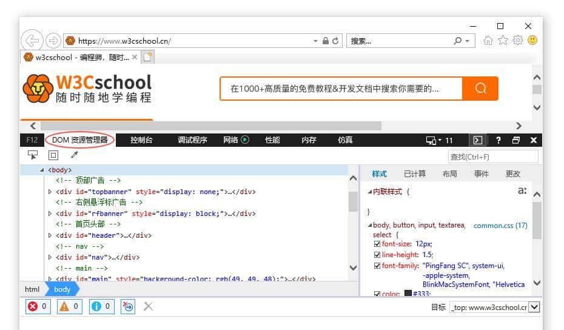The width and height of the screenshot is (564, 330).
Task: Open the target frame dropdown
Action: pos(534,307)
